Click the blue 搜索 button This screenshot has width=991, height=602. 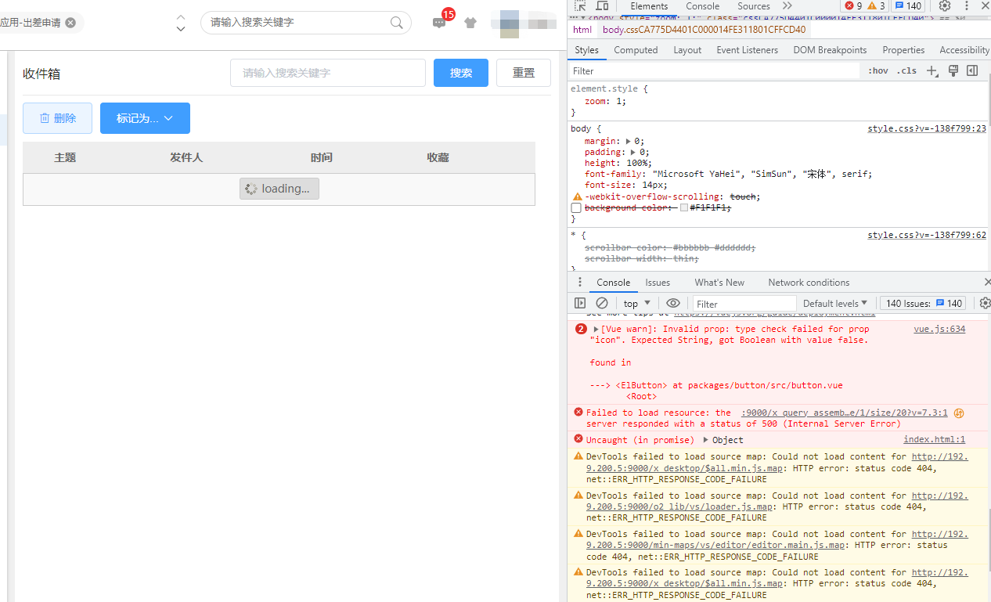[x=461, y=73]
